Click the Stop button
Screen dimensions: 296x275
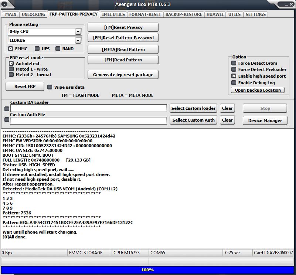265,108
